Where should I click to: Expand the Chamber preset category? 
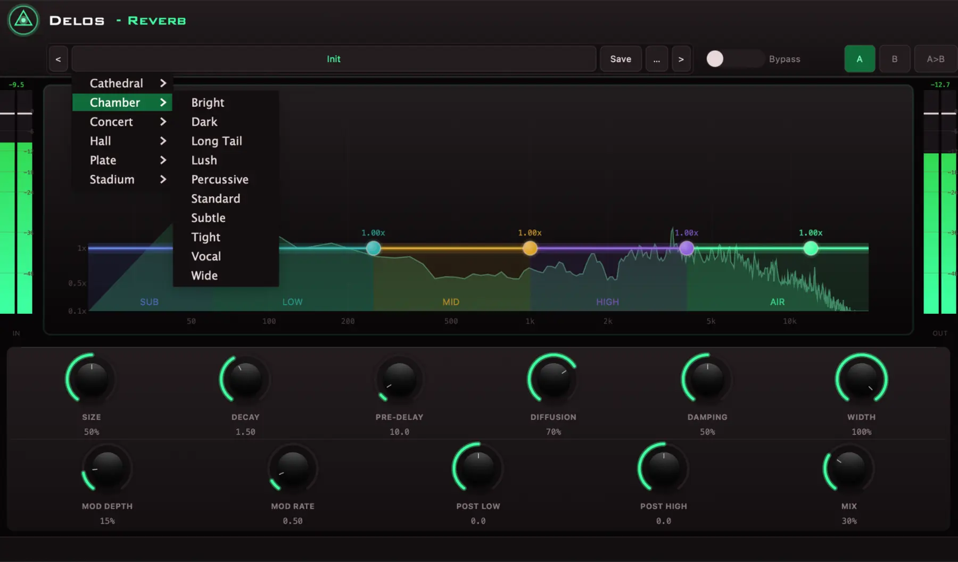coord(122,103)
